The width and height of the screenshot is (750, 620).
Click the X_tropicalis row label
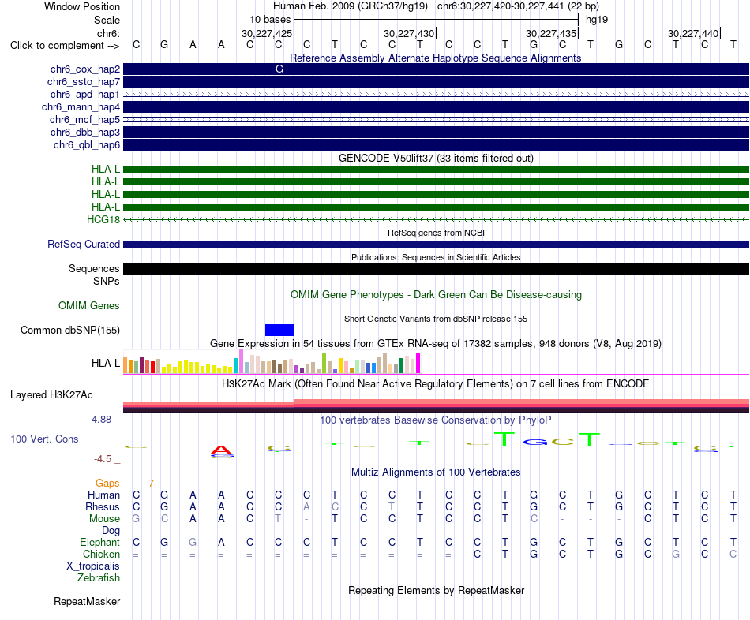pyautogui.click(x=93, y=566)
